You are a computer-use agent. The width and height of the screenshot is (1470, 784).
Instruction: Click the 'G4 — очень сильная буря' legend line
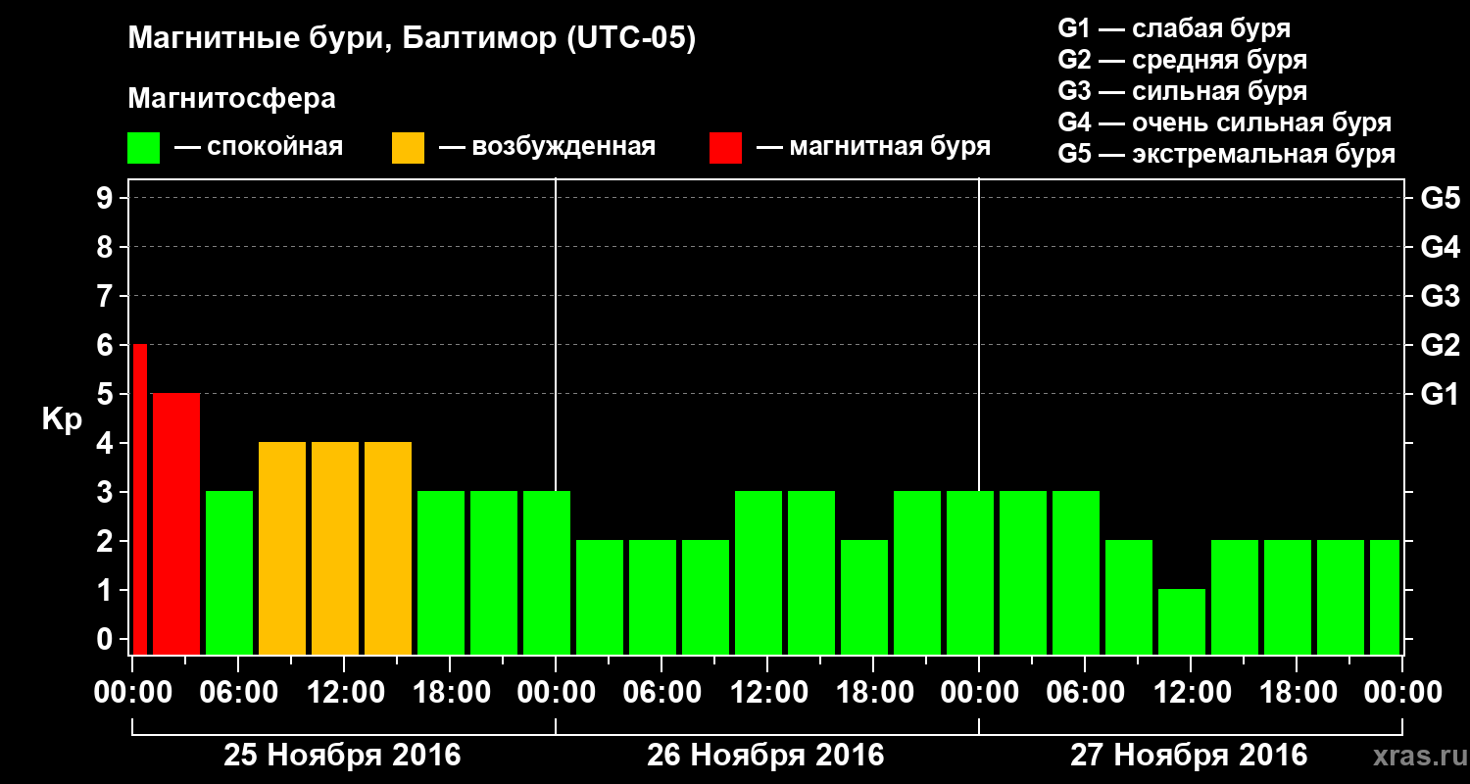1225,122
